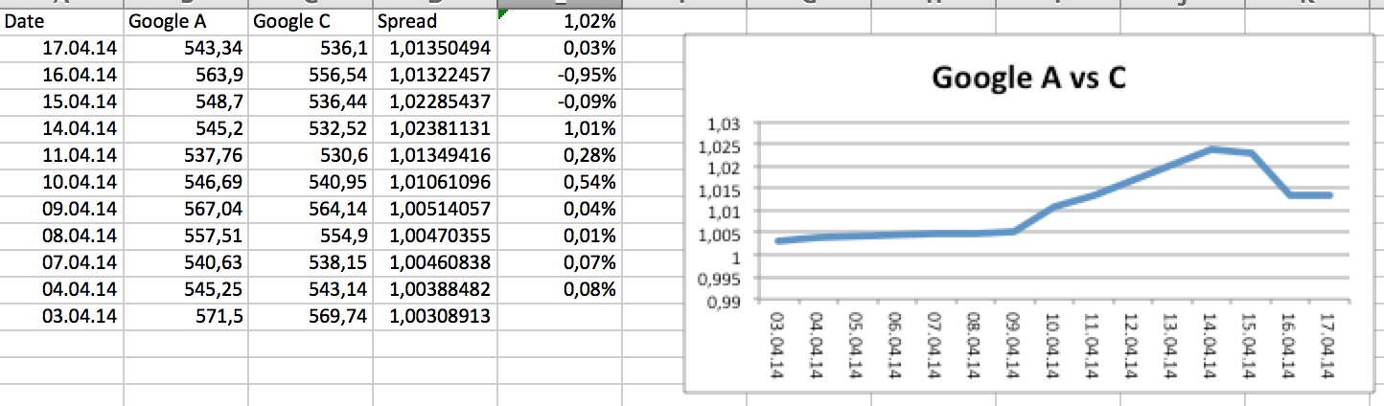Image resolution: width=1384 pixels, height=406 pixels.
Task: Select date cell 04.04.14 in table
Action: pyautogui.click(x=62, y=287)
